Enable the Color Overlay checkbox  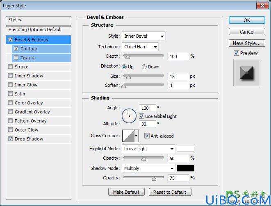10,102
